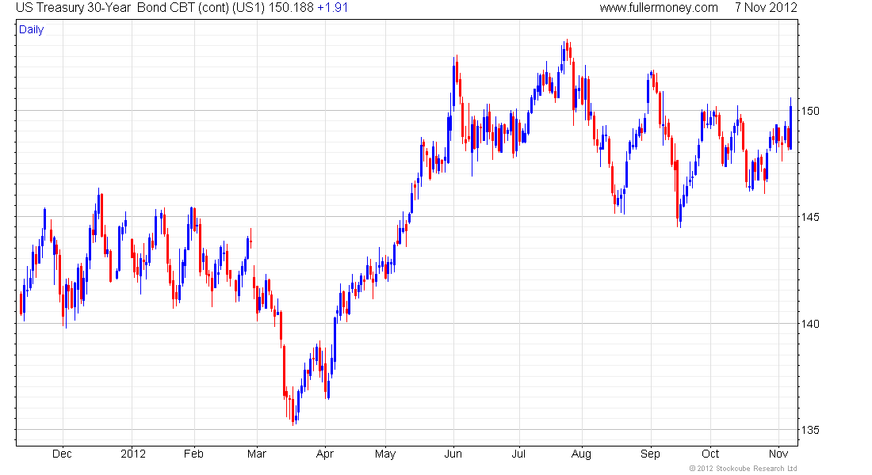Click the Apr label on time axis
872x475 pixels.
[325, 454]
